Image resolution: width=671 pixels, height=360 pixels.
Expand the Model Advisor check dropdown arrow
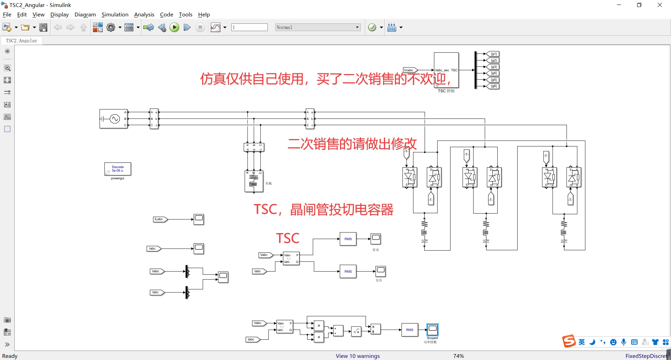tap(381, 27)
